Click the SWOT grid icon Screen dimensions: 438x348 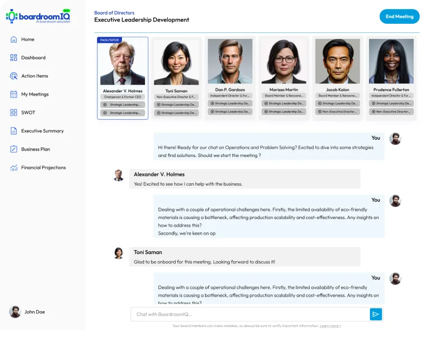pyautogui.click(x=13, y=113)
